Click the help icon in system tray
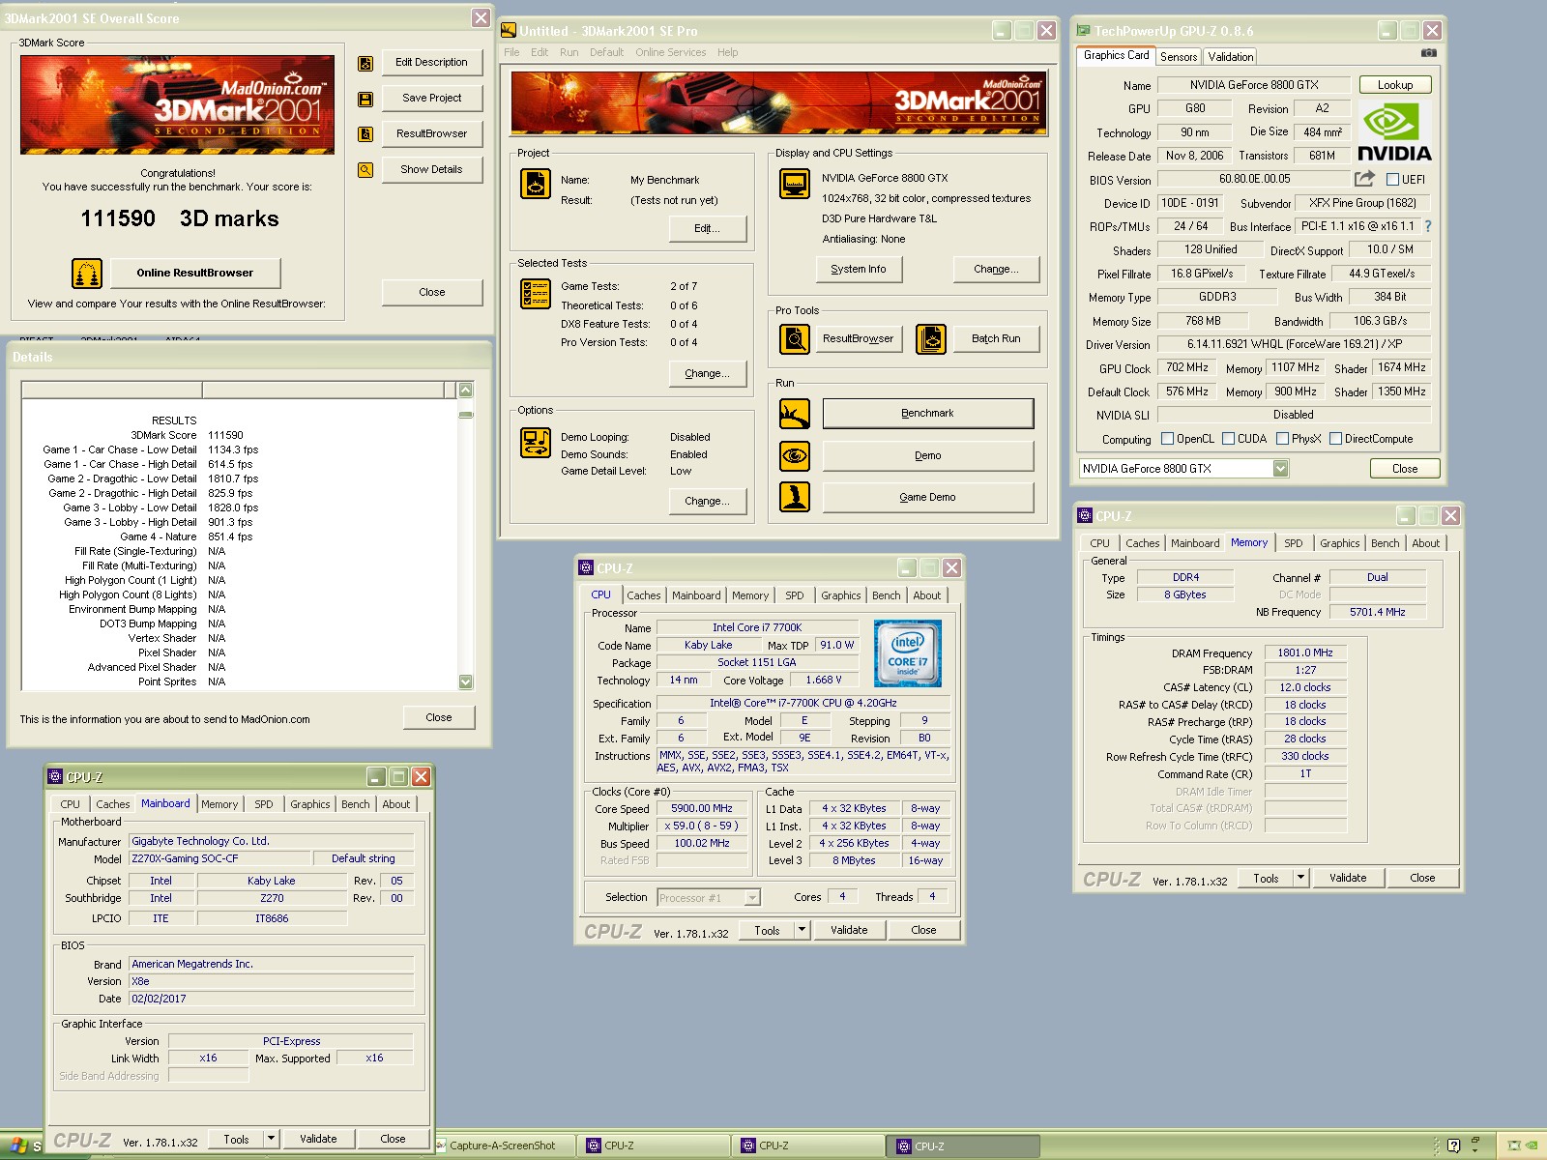This screenshot has height=1160, width=1547. pyautogui.click(x=1453, y=1146)
